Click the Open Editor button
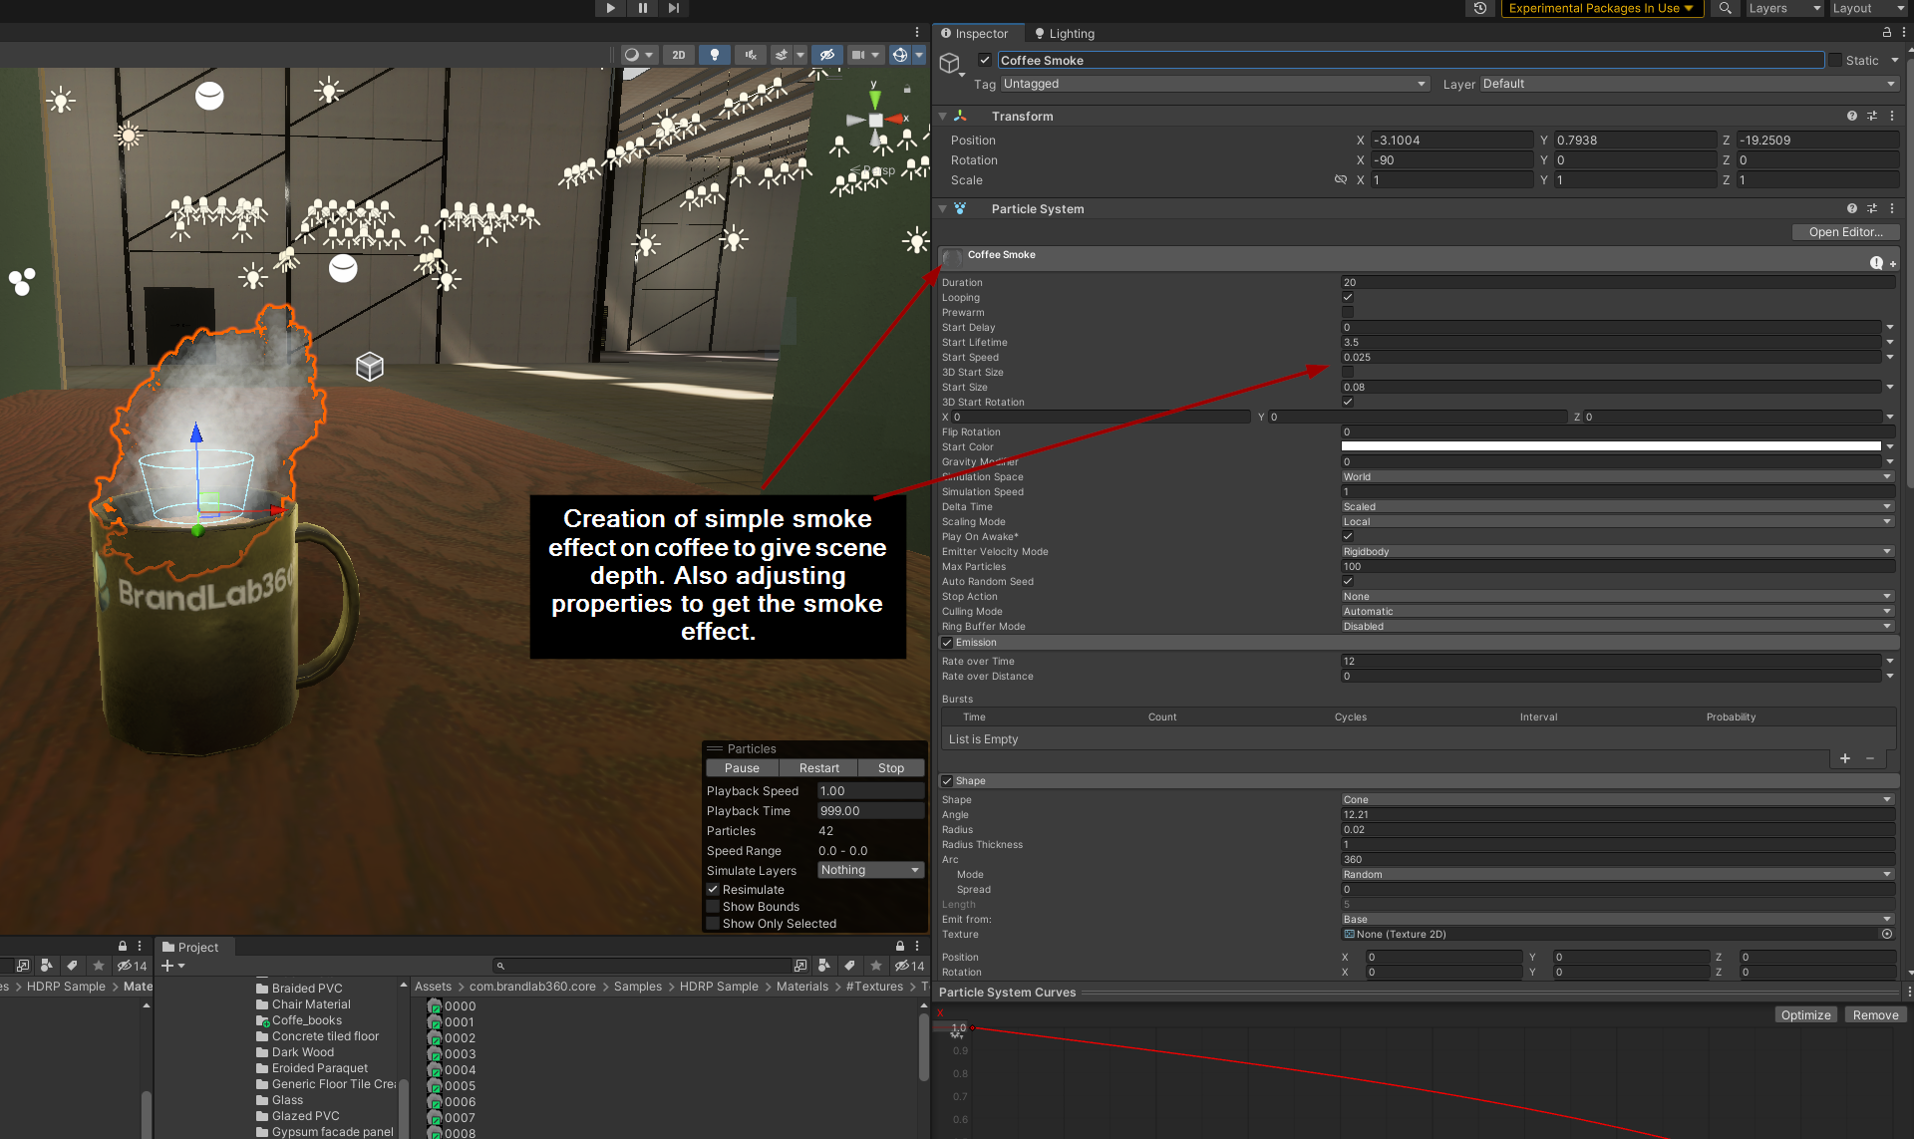The image size is (1914, 1139). pyautogui.click(x=1845, y=231)
